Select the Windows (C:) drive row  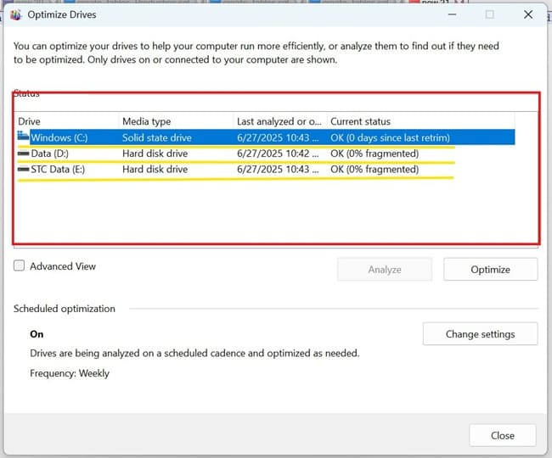pos(266,137)
